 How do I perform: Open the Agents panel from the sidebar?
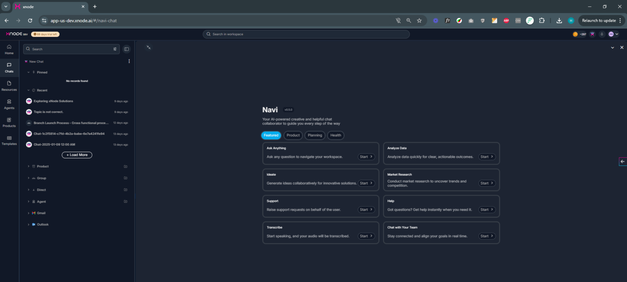click(9, 104)
